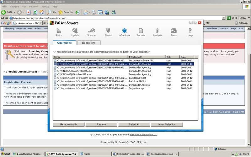The height and width of the screenshot is (157, 251).
Task: Click the Edit icon in IE toolbar
Action: coord(100,12)
